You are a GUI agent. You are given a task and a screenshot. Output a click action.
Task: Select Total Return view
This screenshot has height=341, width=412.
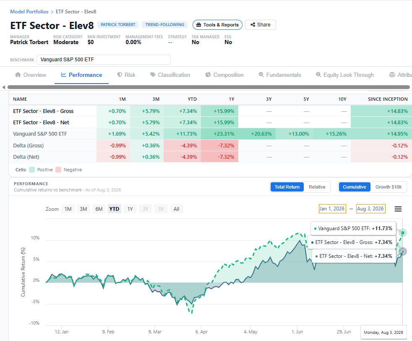click(287, 187)
